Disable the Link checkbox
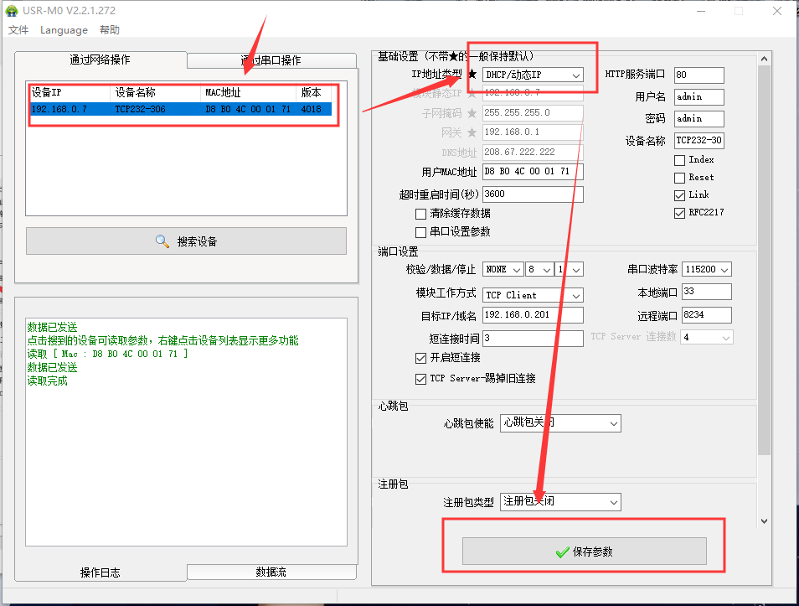799x606 pixels. (679, 195)
